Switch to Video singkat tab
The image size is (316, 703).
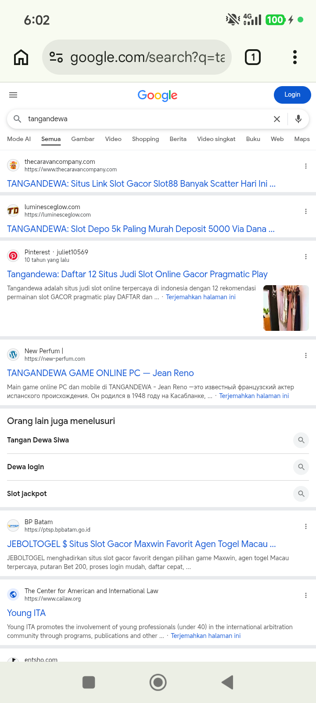click(216, 139)
